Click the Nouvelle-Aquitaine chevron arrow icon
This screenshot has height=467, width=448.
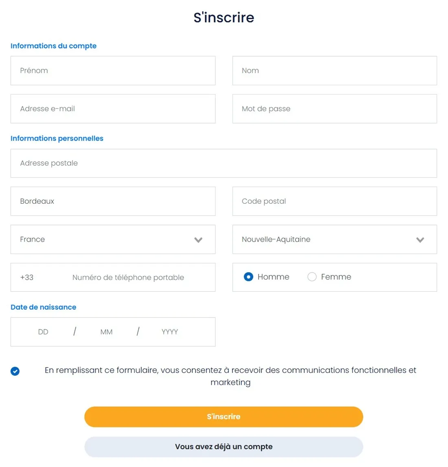(x=420, y=240)
